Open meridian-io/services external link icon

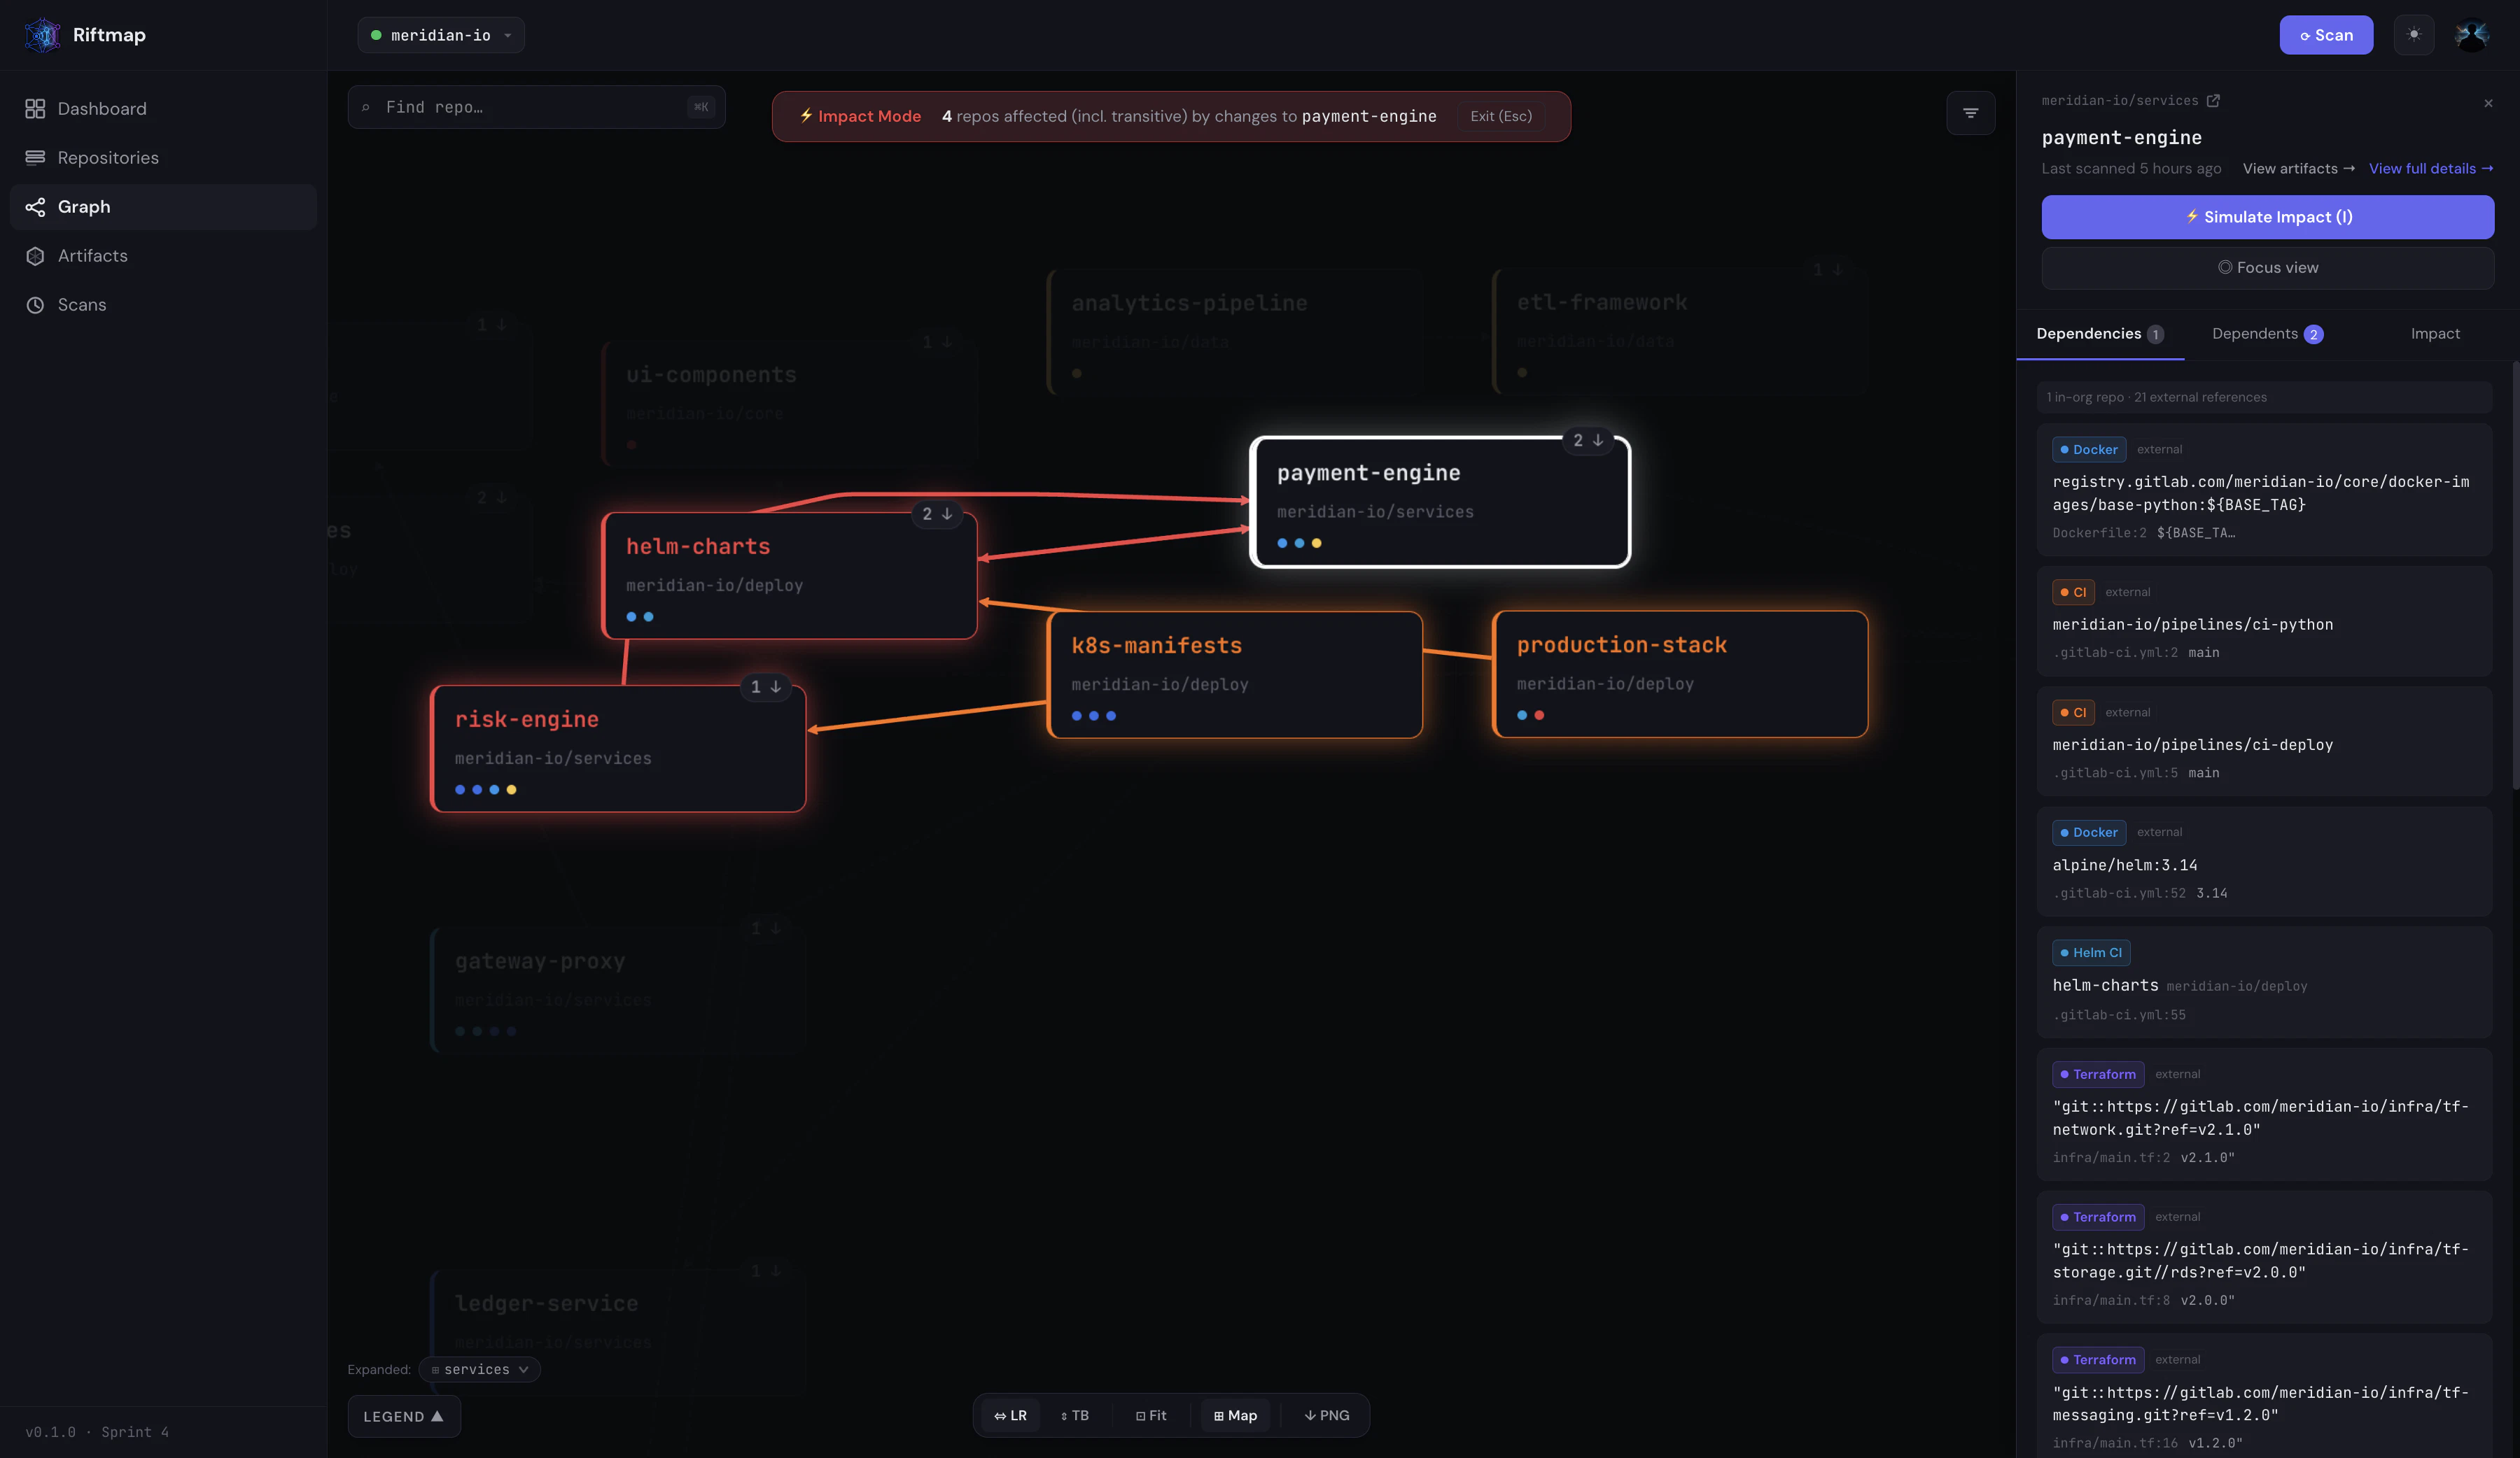coord(2214,101)
